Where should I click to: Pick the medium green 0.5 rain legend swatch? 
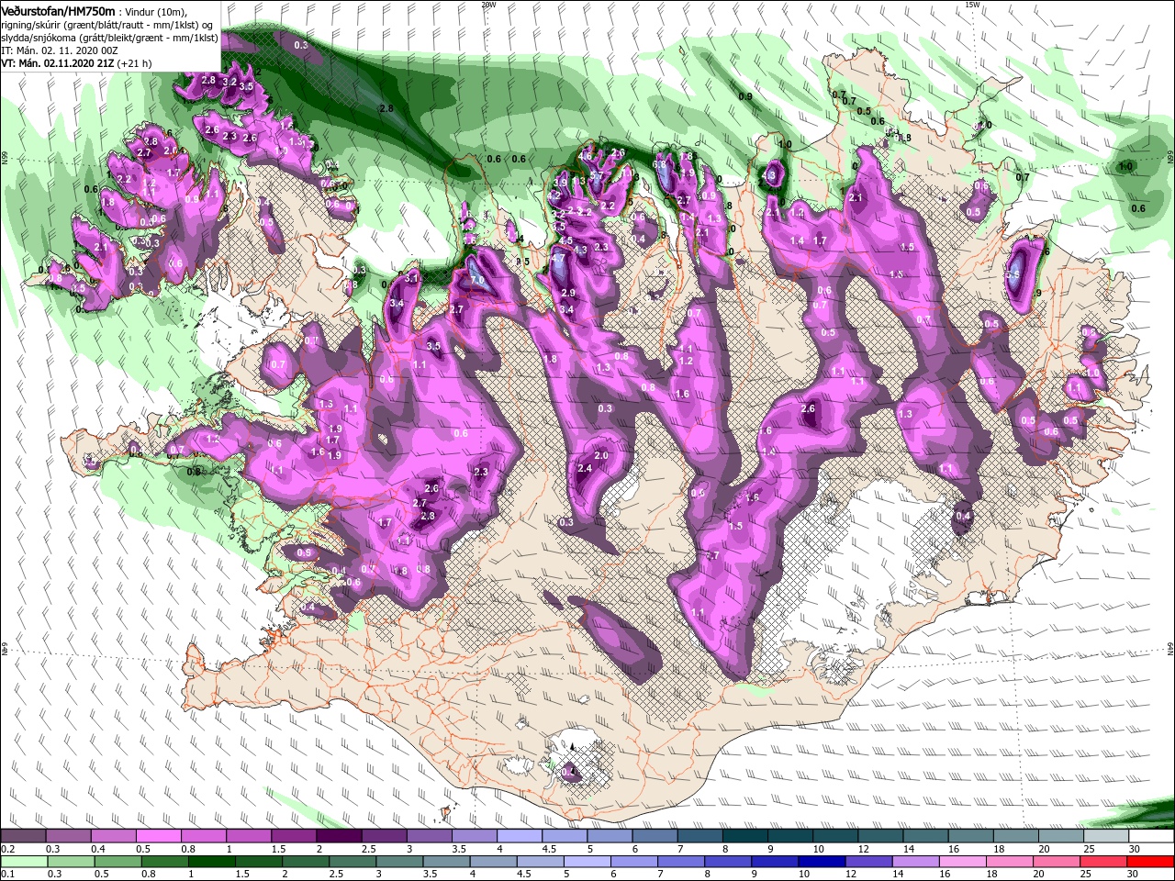tap(117, 863)
